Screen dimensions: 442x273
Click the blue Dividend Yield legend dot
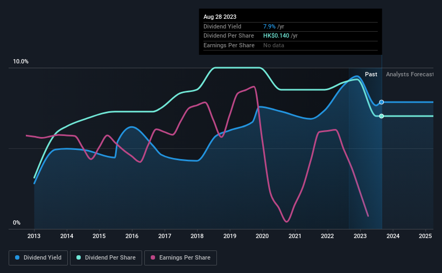pos(17,257)
